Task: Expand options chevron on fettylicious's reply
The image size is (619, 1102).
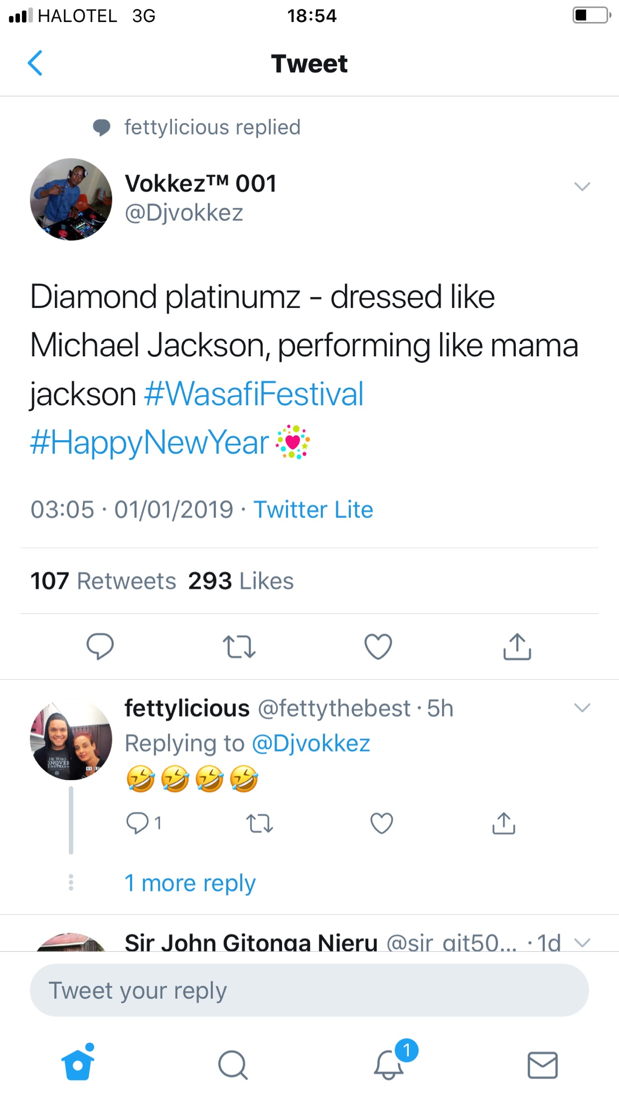Action: click(582, 708)
